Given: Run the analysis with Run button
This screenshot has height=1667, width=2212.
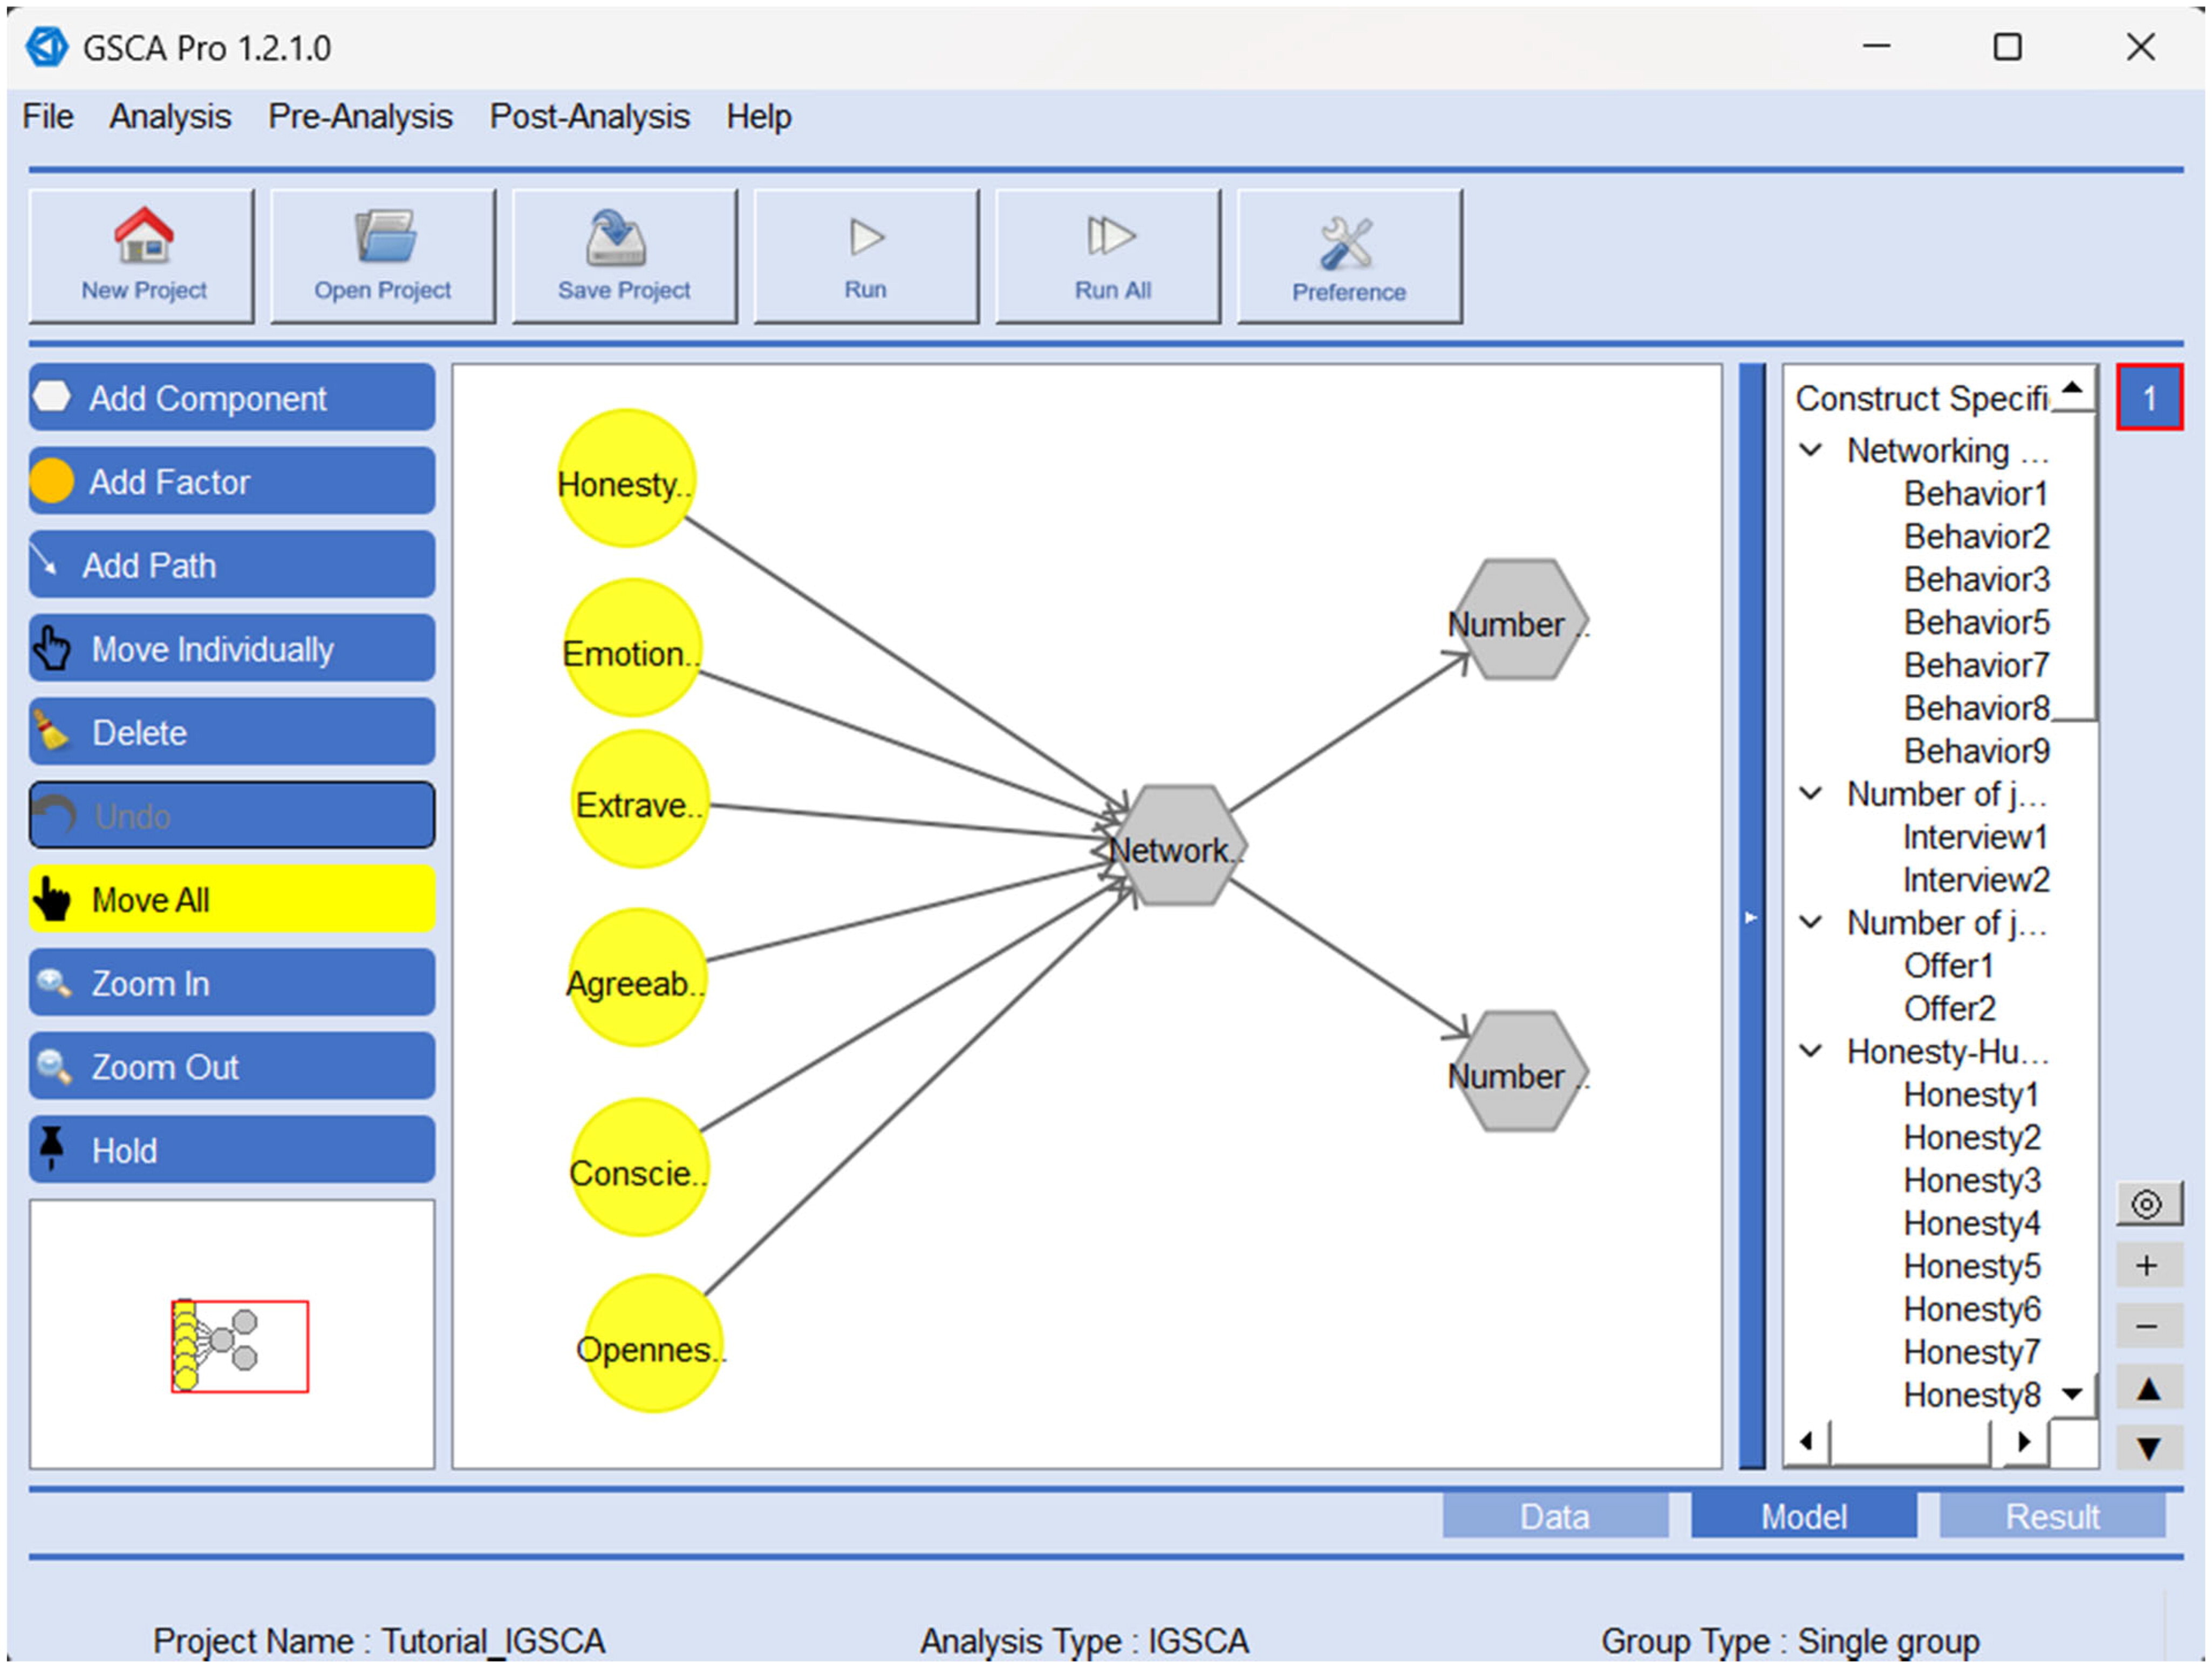Looking at the screenshot, I should tap(866, 256).
